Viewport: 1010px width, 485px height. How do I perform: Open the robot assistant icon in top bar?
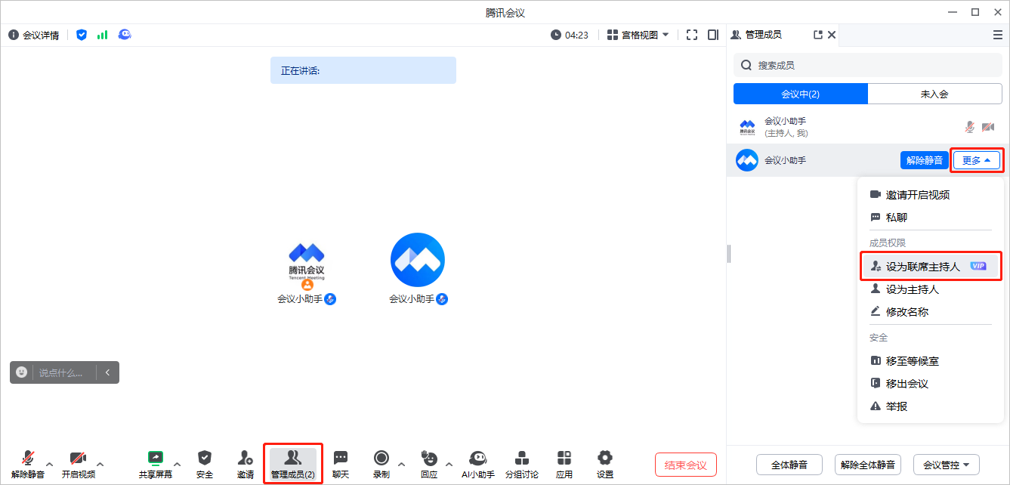tap(125, 35)
